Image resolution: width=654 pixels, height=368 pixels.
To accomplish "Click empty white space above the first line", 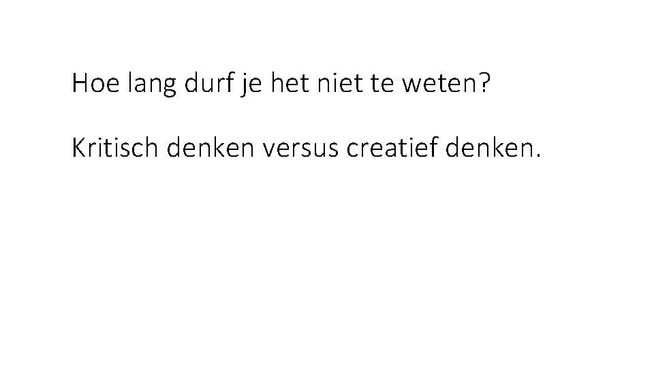I will pos(327,33).
